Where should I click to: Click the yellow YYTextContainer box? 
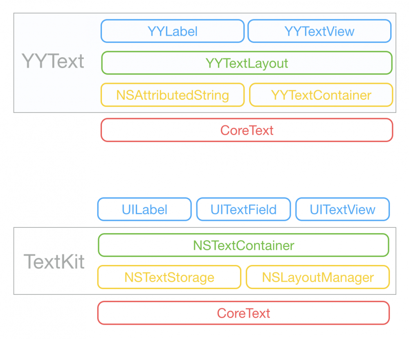click(321, 95)
